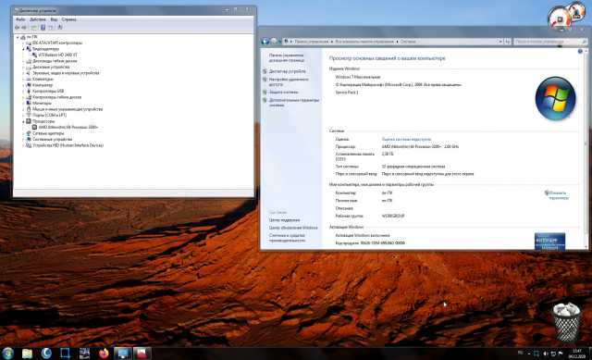Open the Действие menu in Device Manager
Image resolution: width=592 pixels, height=360 pixels.
pos(38,19)
